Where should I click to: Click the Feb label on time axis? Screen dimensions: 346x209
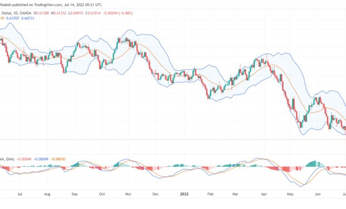210,194
